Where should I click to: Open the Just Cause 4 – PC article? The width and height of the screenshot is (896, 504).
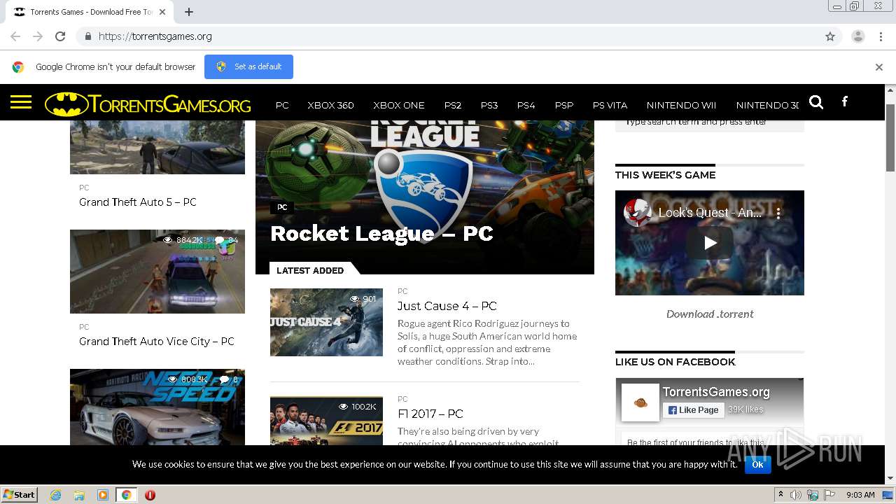point(447,306)
